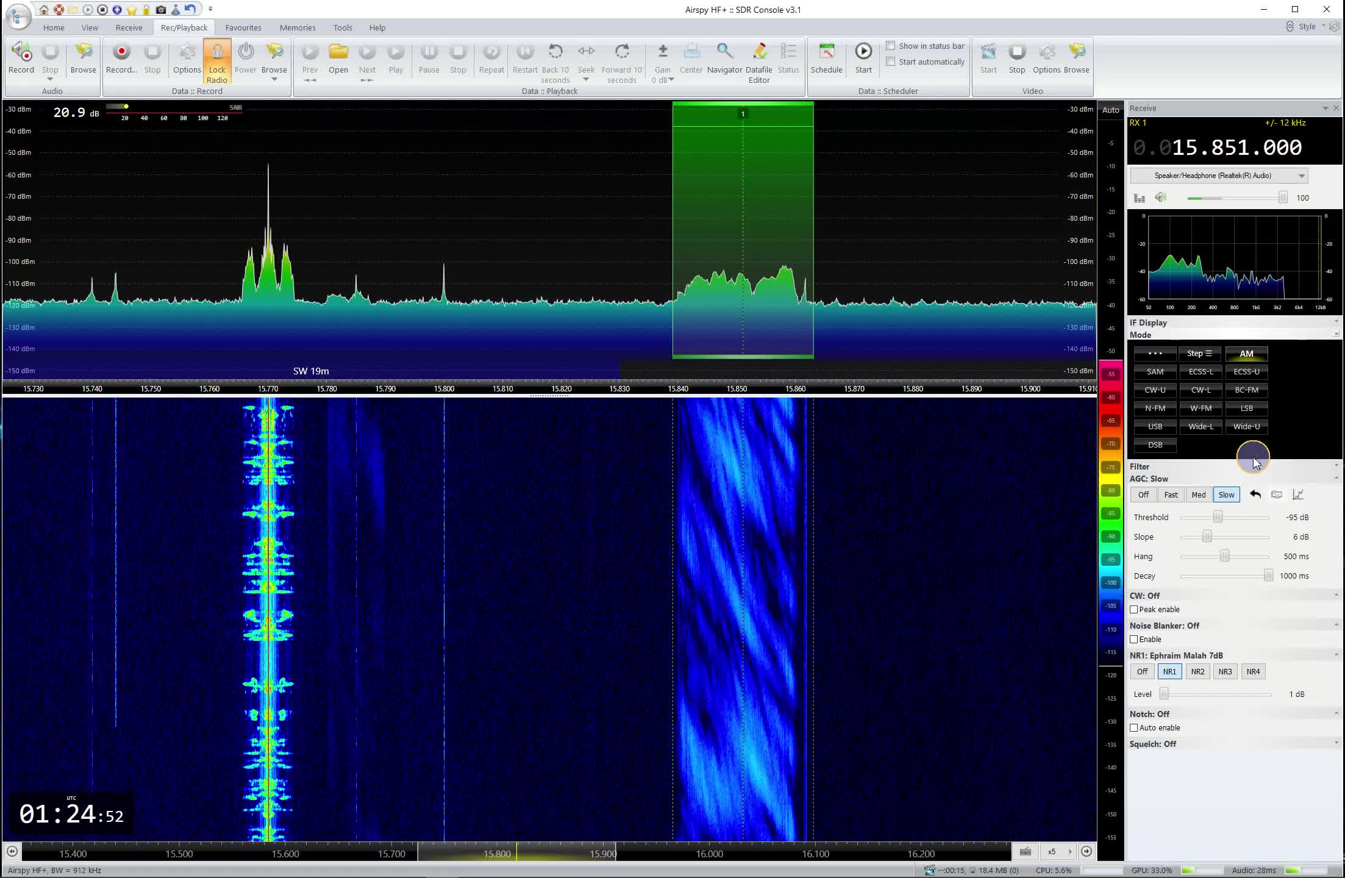Open the Speaker/Headphone audio device dropdown
This screenshot has height=878, width=1345.
[x=1303, y=175]
